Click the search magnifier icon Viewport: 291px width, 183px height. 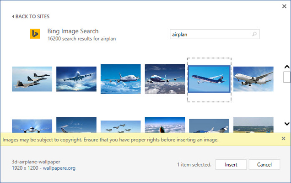255,34
